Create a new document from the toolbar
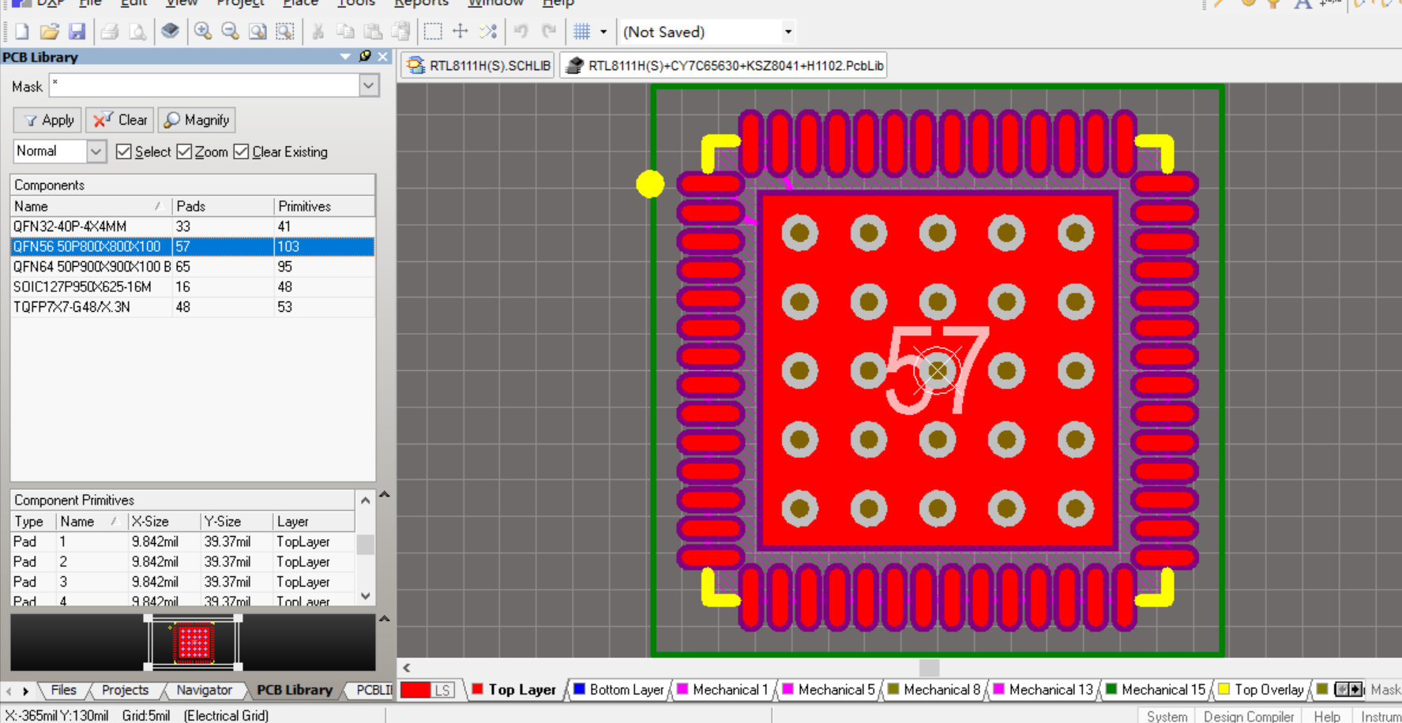 coord(22,32)
